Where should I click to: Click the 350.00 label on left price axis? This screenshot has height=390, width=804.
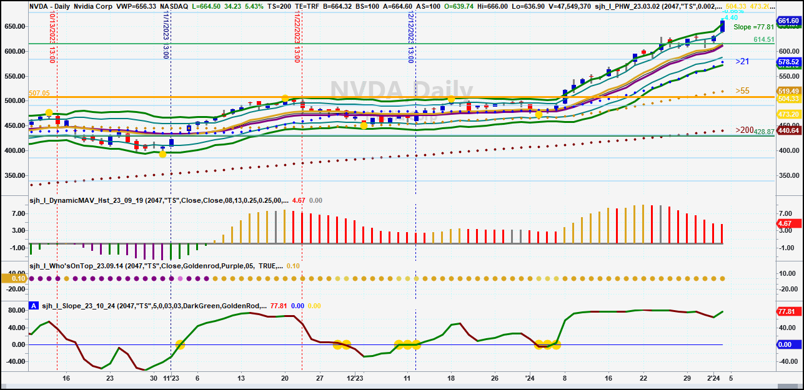coord(14,176)
